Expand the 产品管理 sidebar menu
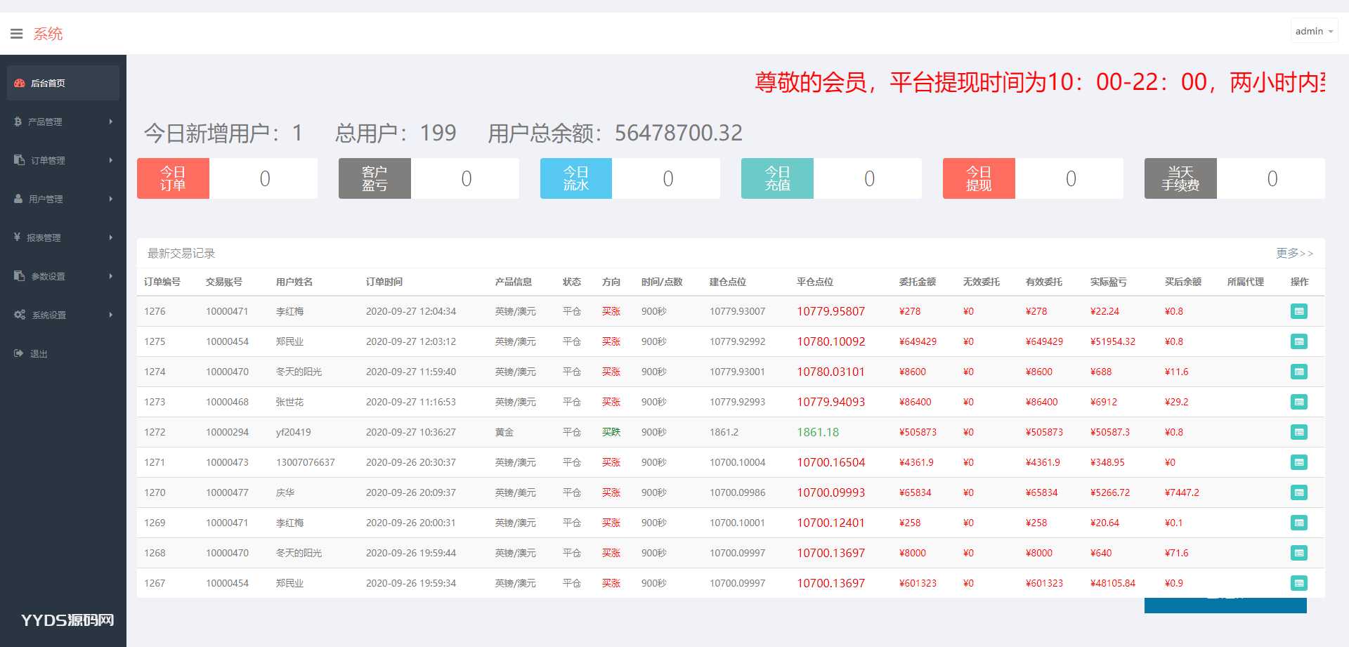Screen dimensions: 1349x647 pos(45,122)
